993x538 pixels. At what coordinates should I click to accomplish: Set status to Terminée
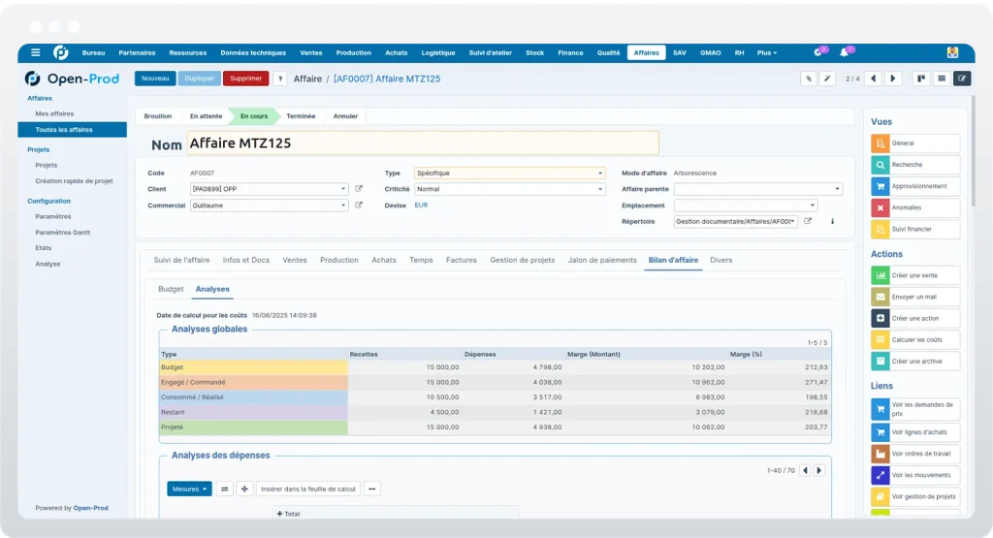pos(301,115)
